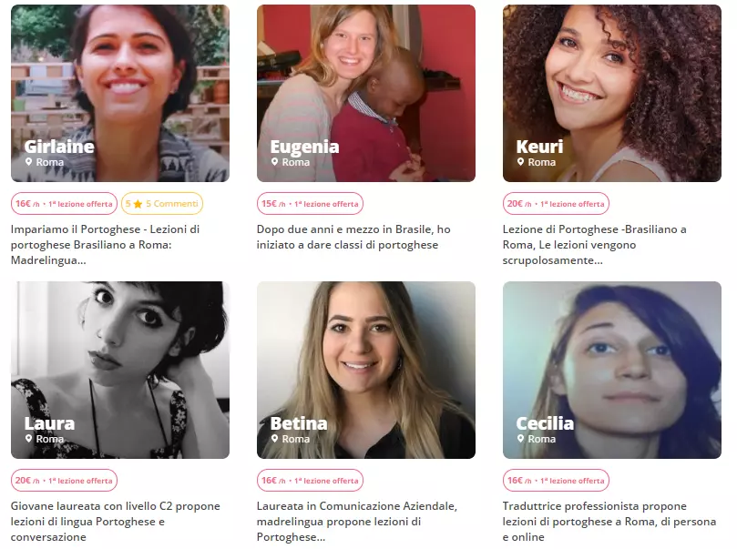737x549 pixels.
Task: Select the map pin on Betina's card
Action: (x=275, y=439)
